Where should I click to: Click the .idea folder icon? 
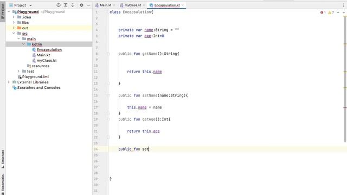[x=20, y=17]
